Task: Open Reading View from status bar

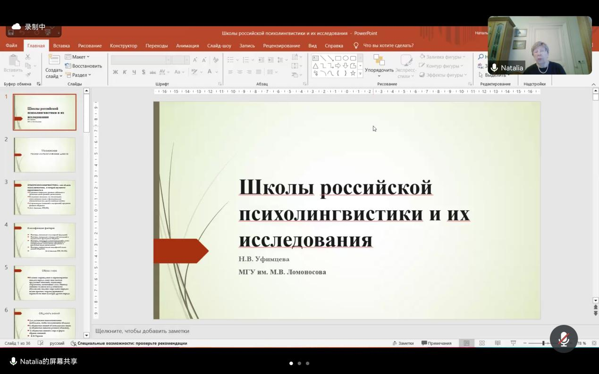Action: (498, 343)
